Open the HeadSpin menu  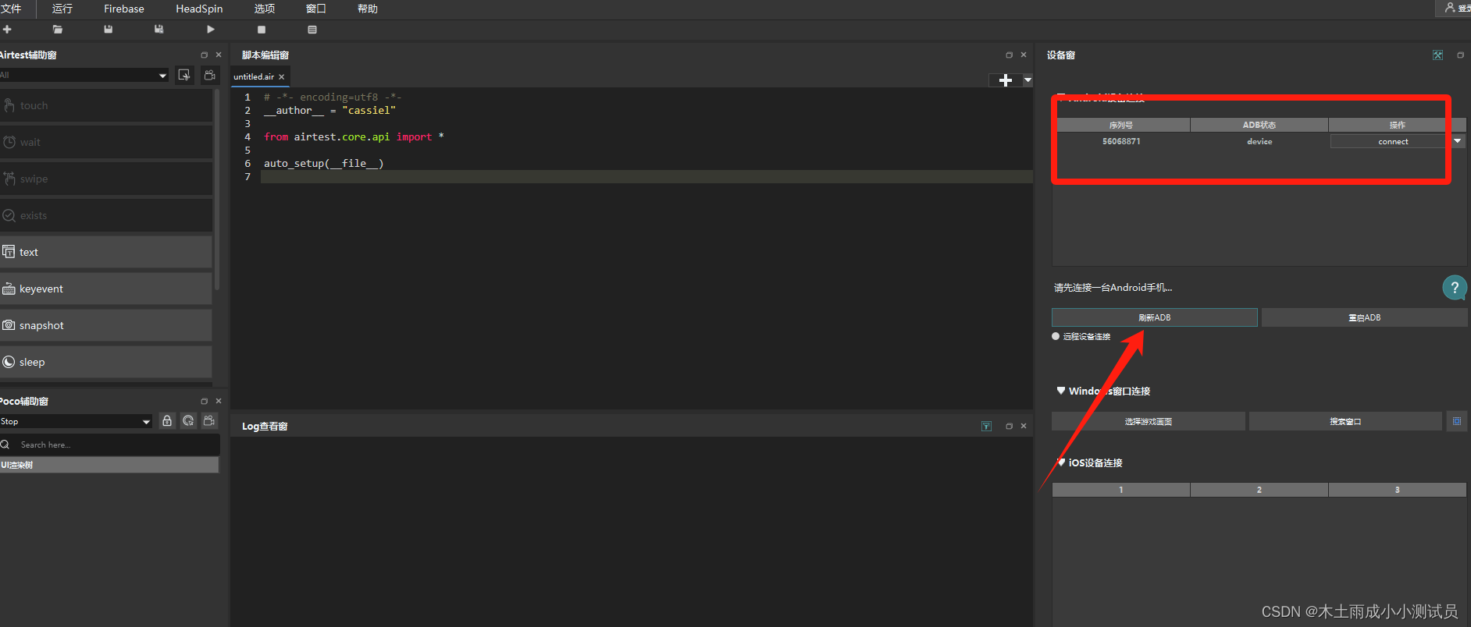coord(199,9)
